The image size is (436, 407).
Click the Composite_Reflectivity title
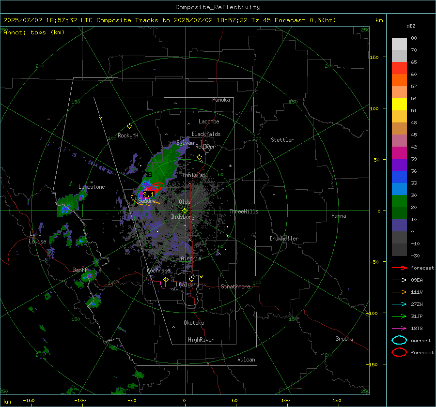tap(218, 7)
